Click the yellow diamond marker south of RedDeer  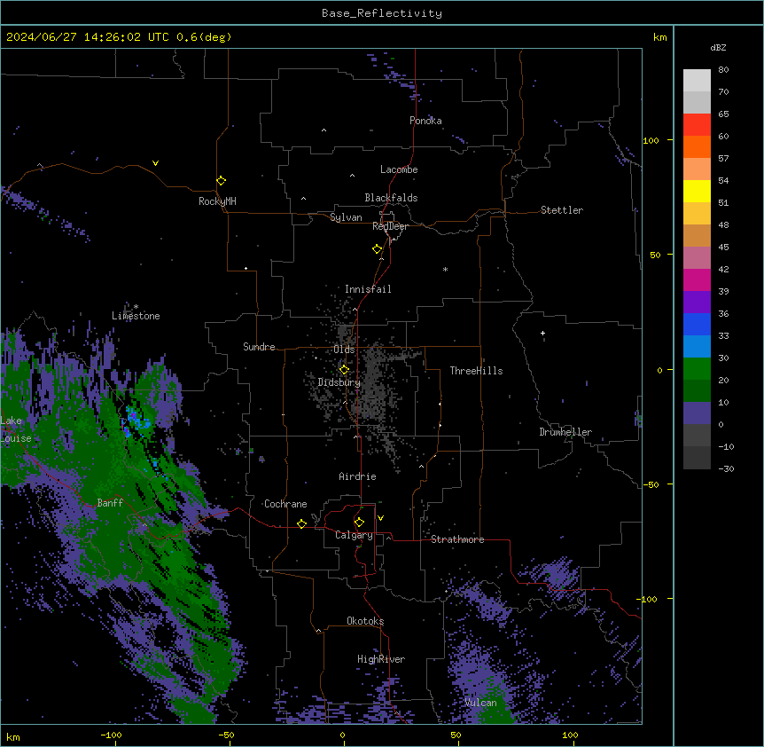click(x=378, y=249)
